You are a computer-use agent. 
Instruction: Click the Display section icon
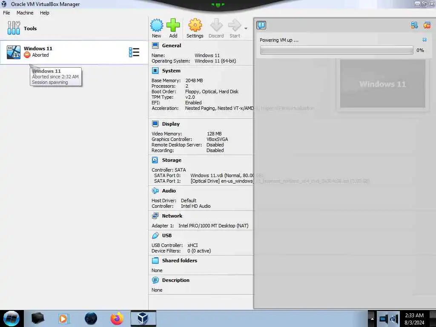tap(155, 124)
